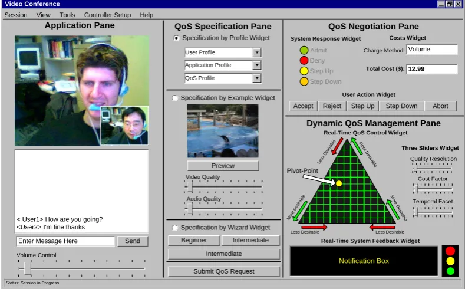The height and width of the screenshot is (289, 465).
Task: Click the Total Cost field showing 12.99
Action: pos(432,69)
